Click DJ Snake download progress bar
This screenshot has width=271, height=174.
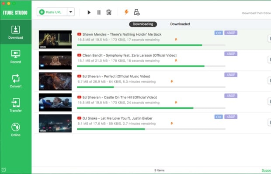[x=151, y=129]
